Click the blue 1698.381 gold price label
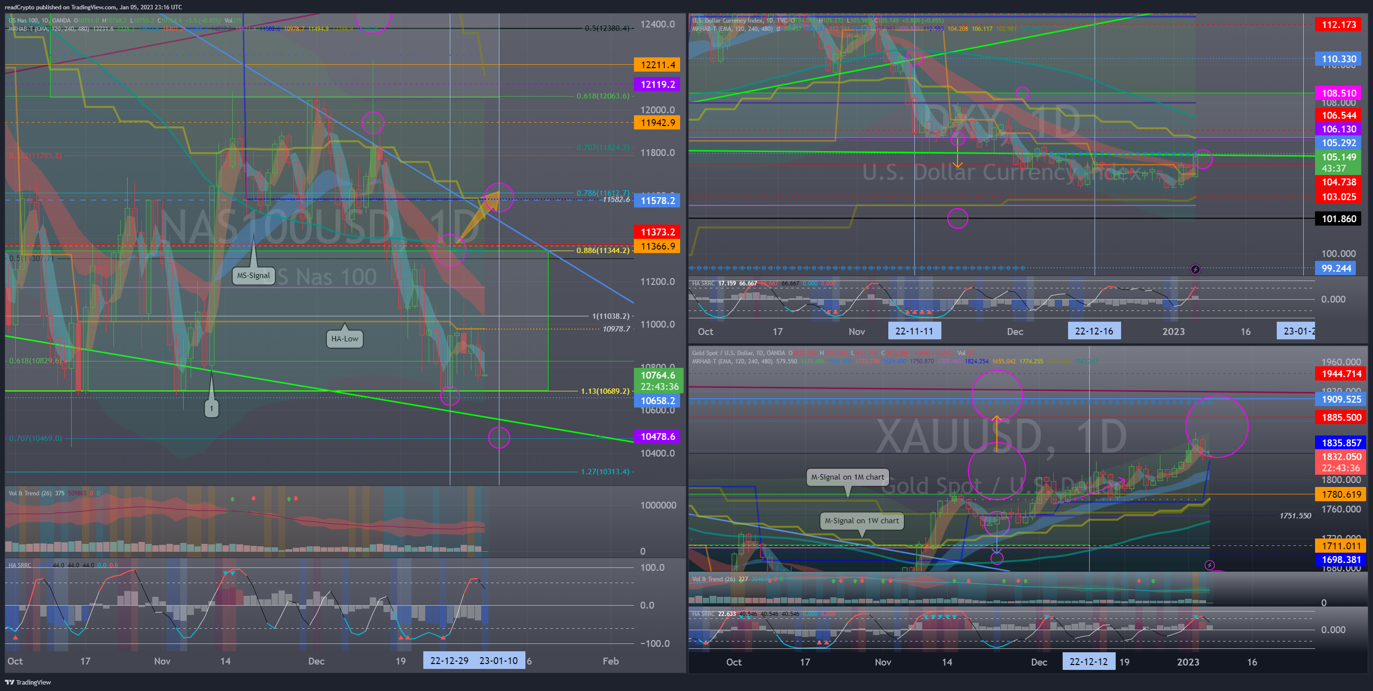The width and height of the screenshot is (1373, 691). pyautogui.click(x=1341, y=560)
